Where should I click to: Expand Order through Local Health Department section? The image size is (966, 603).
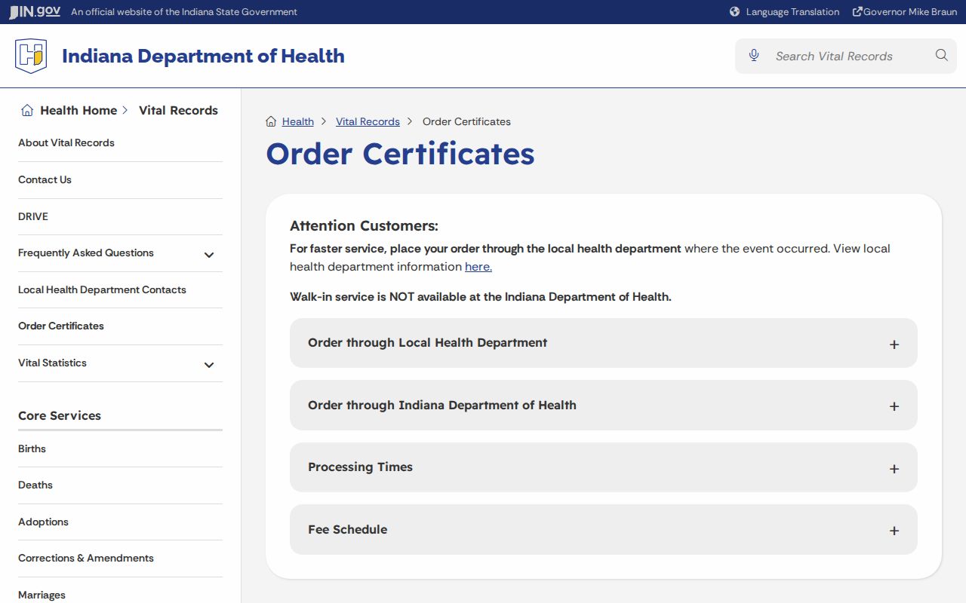604,343
